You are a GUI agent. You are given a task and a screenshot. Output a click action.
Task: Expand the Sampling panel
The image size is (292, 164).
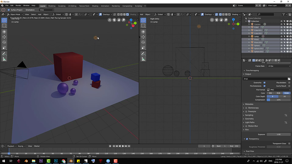coord(249,115)
